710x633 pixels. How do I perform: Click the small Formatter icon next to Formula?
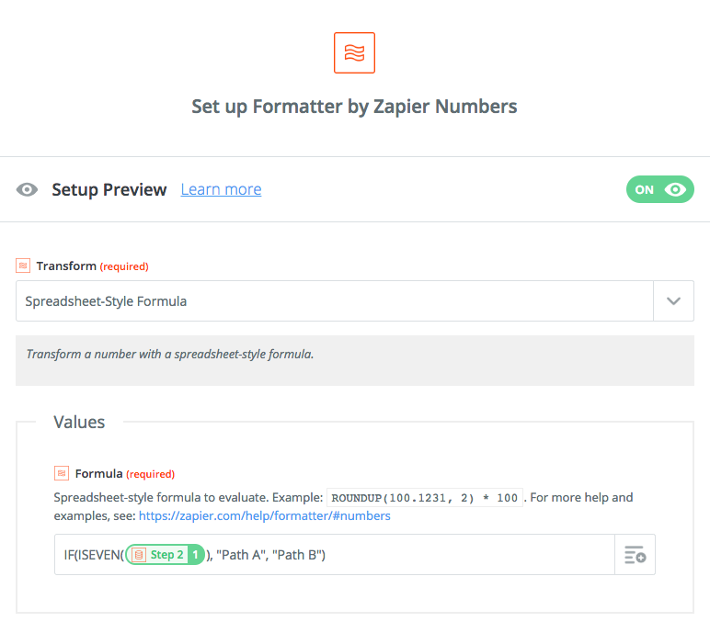(x=62, y=473)
